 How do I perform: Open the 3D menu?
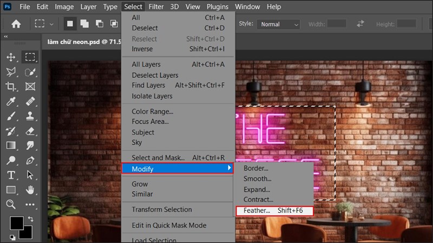click(174, 6)
